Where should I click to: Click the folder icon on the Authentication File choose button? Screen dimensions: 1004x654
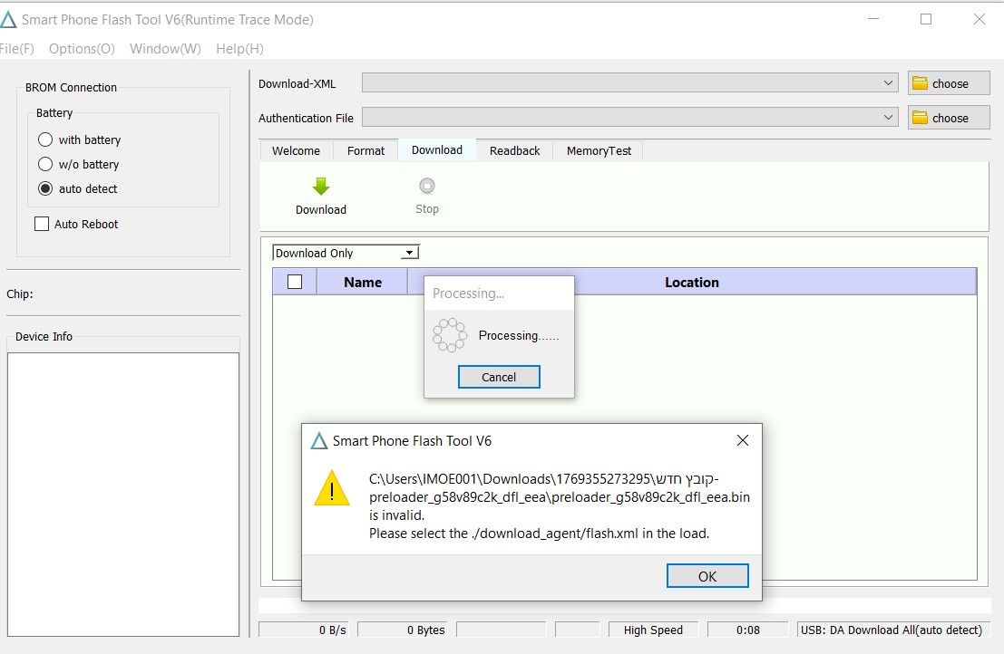point(921,118)
